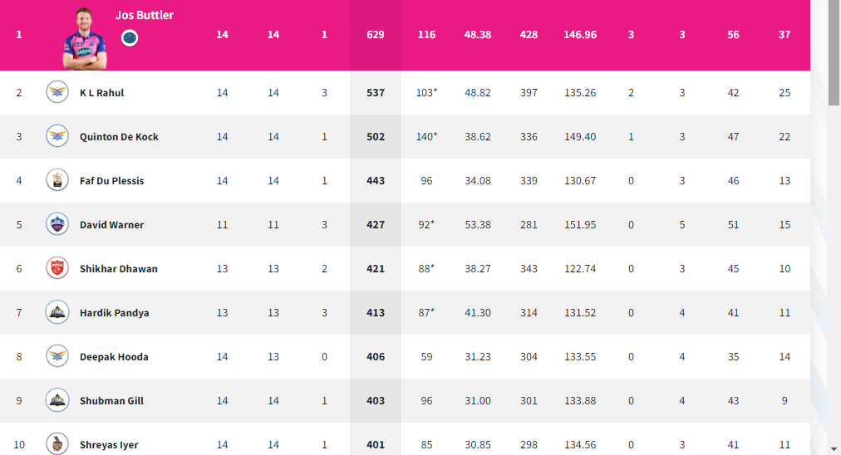Viewport: 841px width, 455px height.
Task: Click the scrollbar down arrow
Action: (x=834, y=449)
